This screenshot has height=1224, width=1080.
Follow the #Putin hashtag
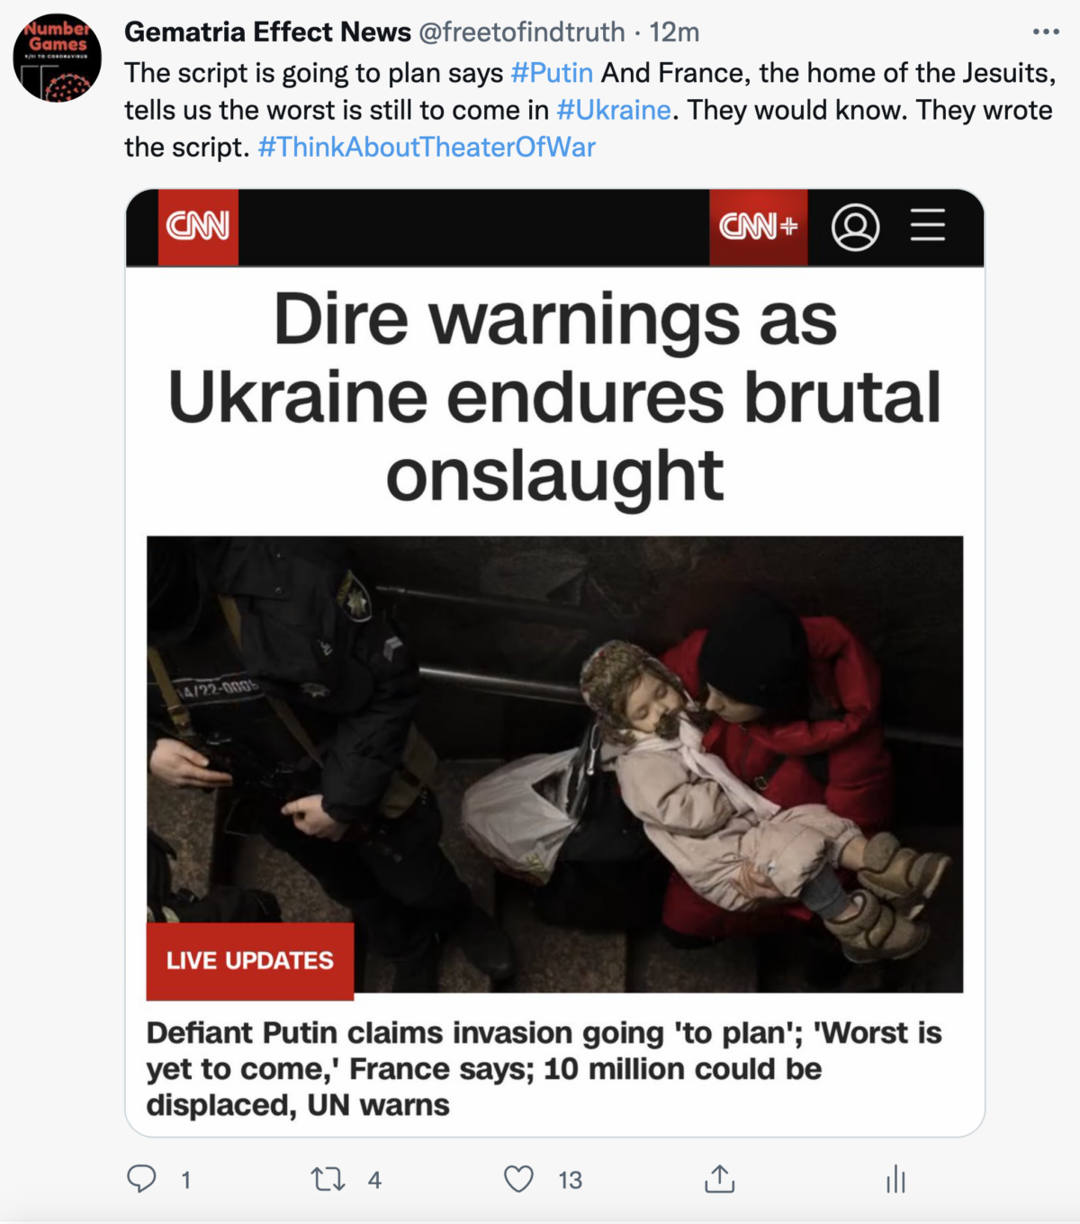[x=552, y=72]
